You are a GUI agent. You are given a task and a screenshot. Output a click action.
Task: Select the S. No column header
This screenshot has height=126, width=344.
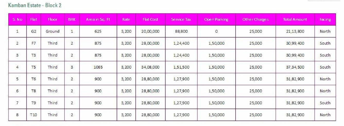17,19
